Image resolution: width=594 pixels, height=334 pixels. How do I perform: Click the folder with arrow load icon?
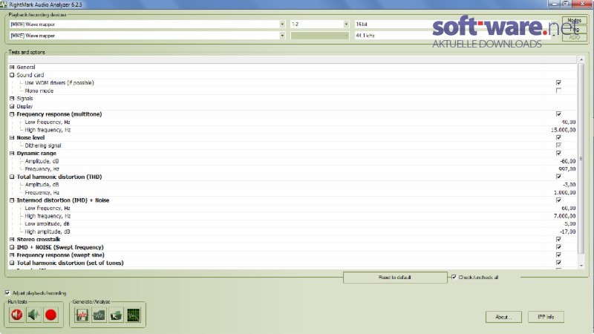[x=116, y=315]
